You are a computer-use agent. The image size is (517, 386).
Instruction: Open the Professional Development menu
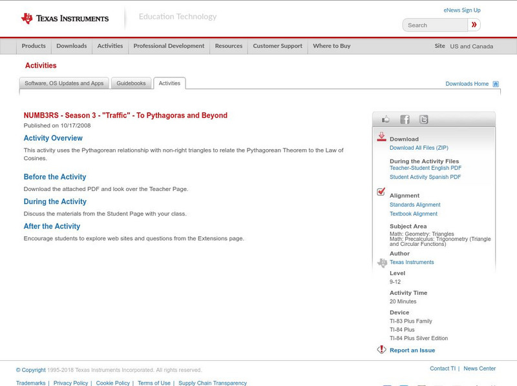[x=169, y=46]
